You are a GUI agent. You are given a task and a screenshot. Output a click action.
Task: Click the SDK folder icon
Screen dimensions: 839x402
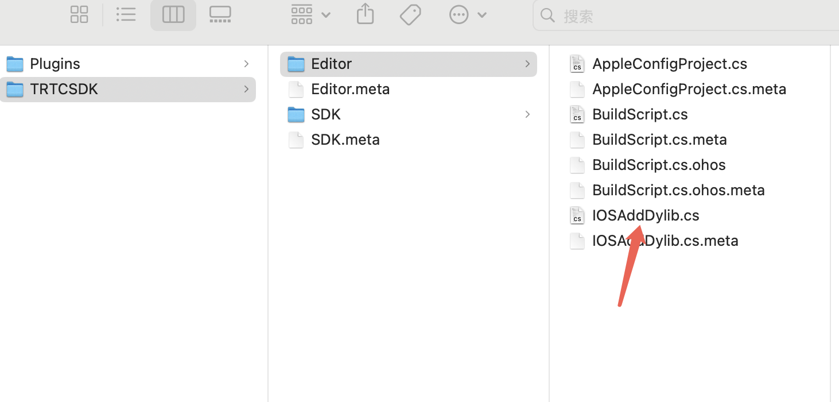[296, 114]
